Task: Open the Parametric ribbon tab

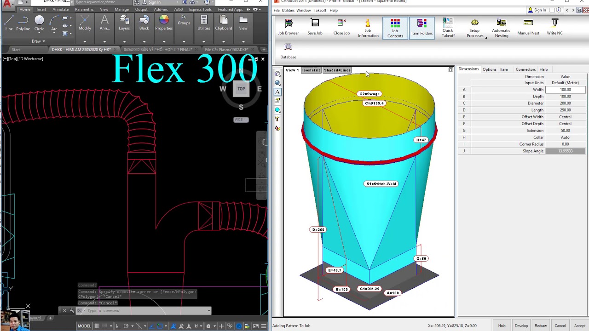Action: [x=84, y=9]
